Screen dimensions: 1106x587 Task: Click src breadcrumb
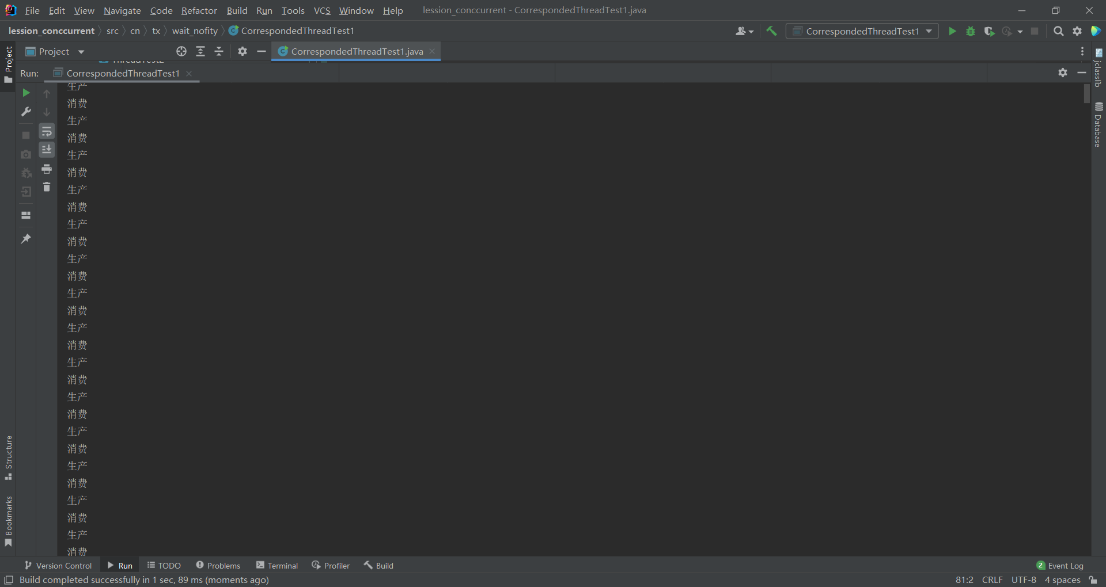click(112, 31)
